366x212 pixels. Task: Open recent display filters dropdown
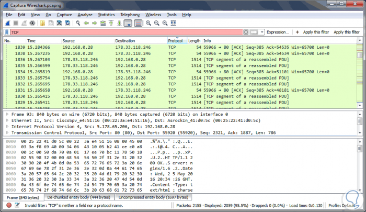coord(262,32)
